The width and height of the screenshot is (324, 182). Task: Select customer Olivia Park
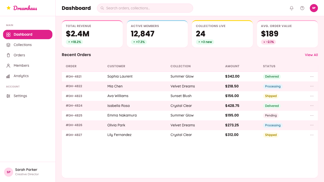(116, 125)
